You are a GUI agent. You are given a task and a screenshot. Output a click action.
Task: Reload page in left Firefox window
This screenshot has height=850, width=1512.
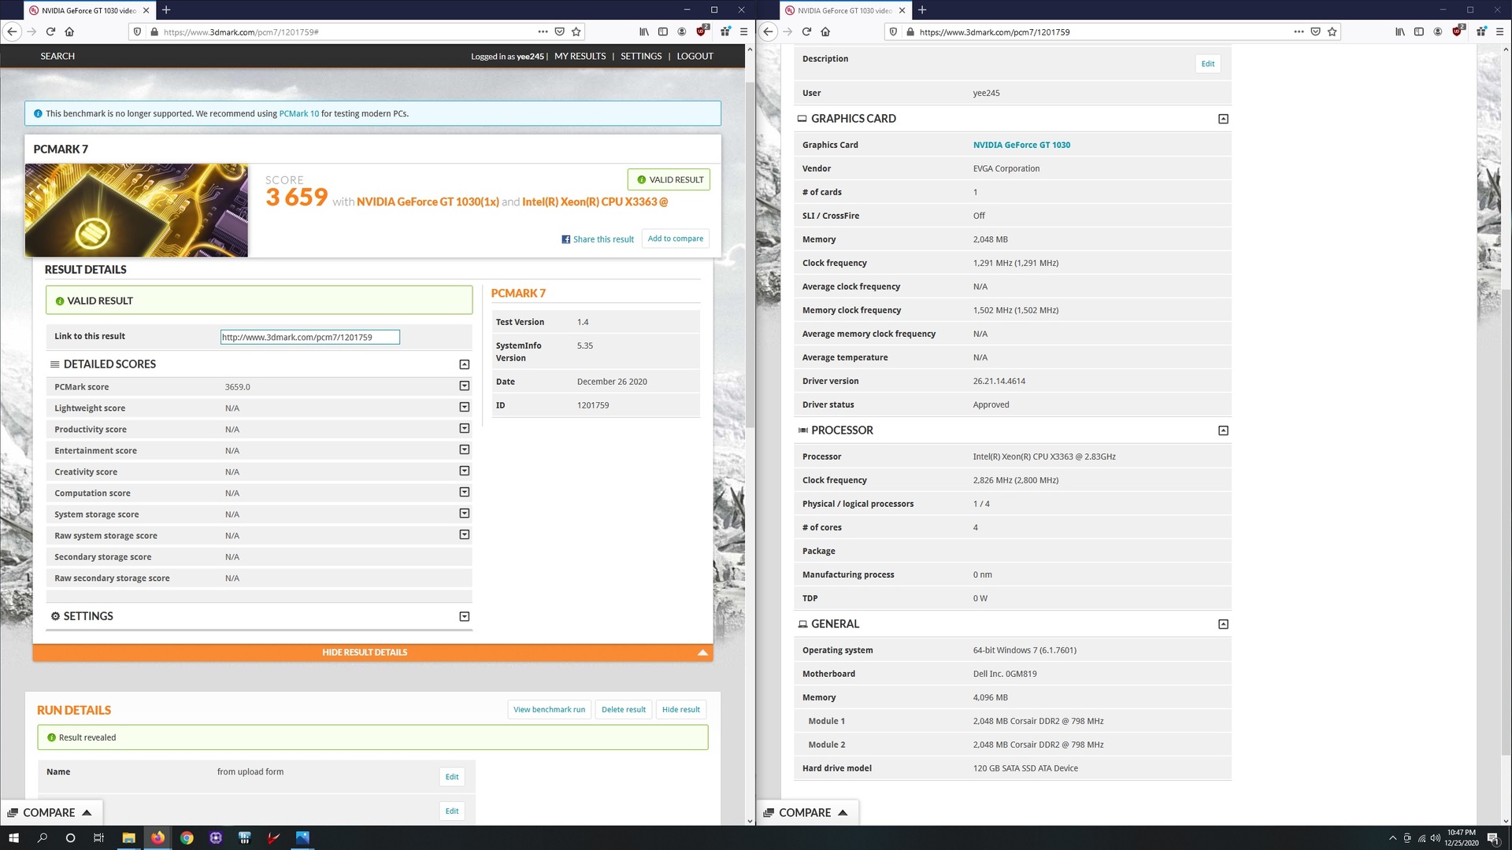[x=50, y=31]
